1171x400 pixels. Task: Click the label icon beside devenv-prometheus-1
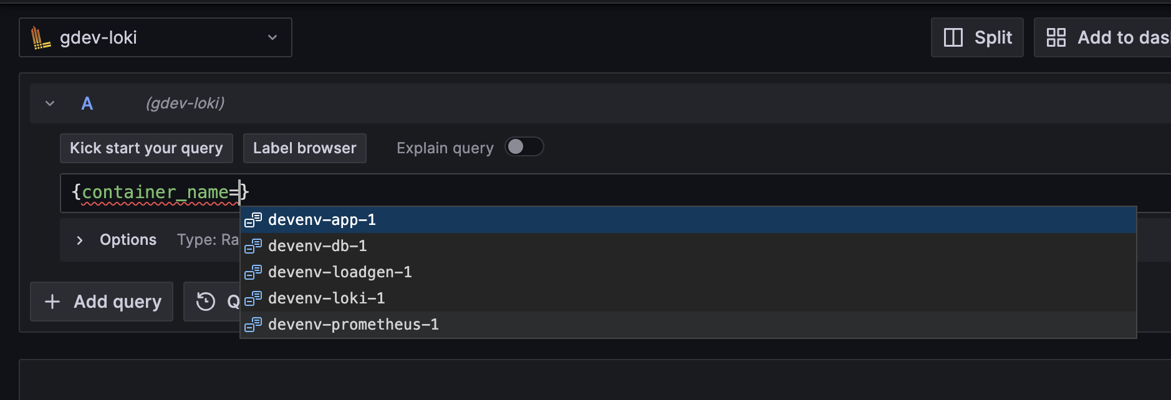pos(253,325)
